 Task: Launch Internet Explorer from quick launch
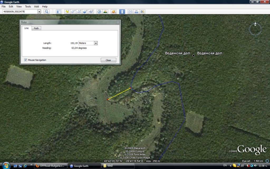(25, 166)
